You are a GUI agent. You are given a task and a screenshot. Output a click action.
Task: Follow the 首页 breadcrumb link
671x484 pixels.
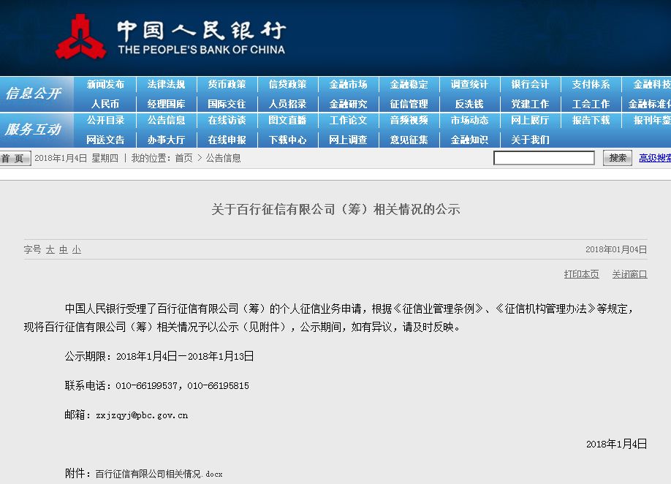[183, 159]
